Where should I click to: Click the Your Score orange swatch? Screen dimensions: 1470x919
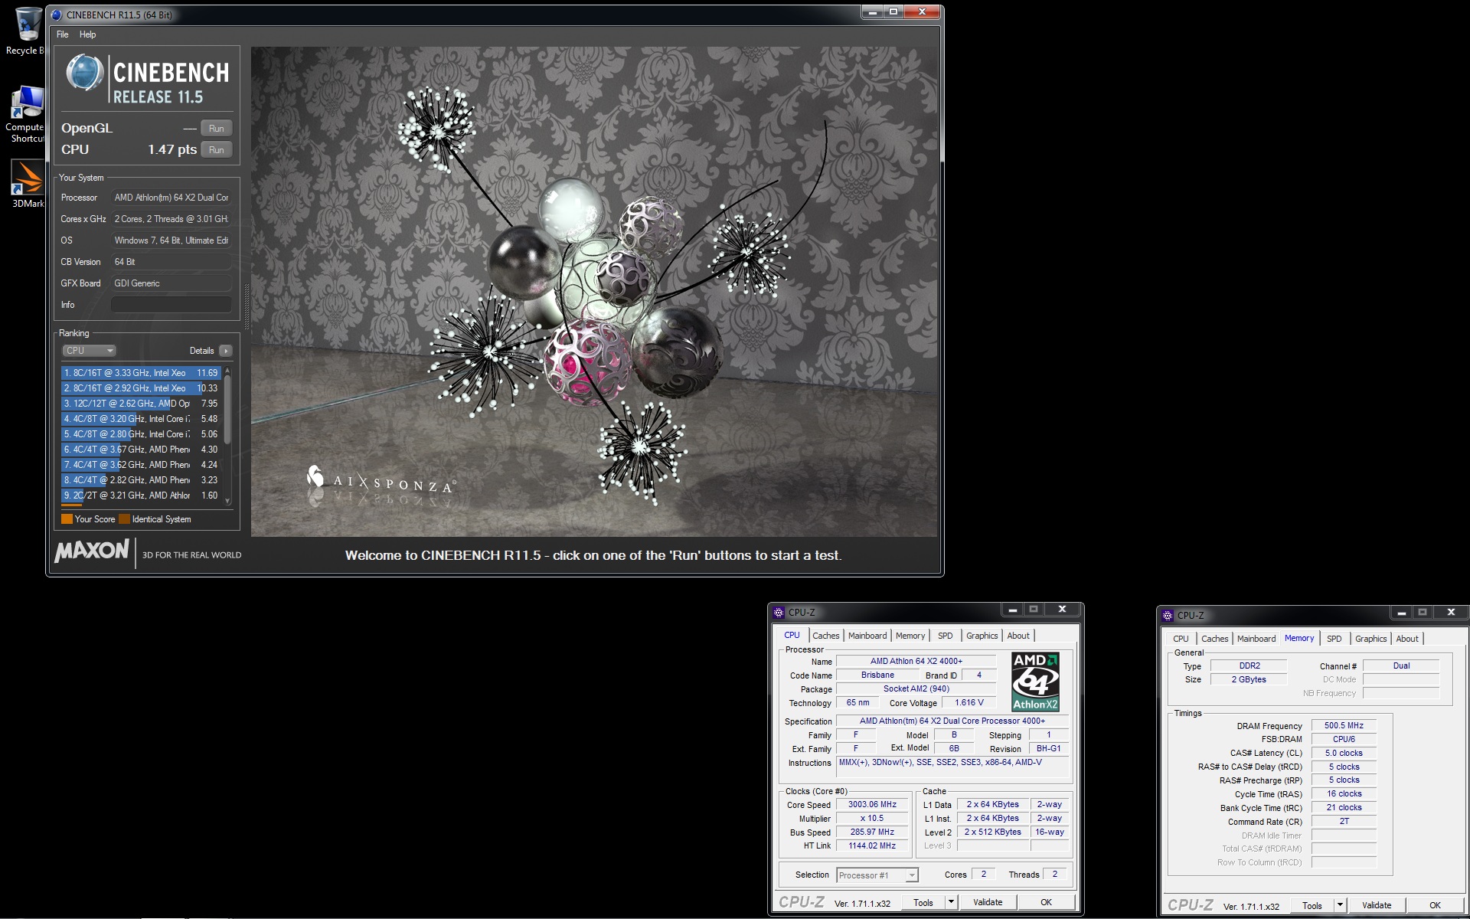(x=67, y=519)
